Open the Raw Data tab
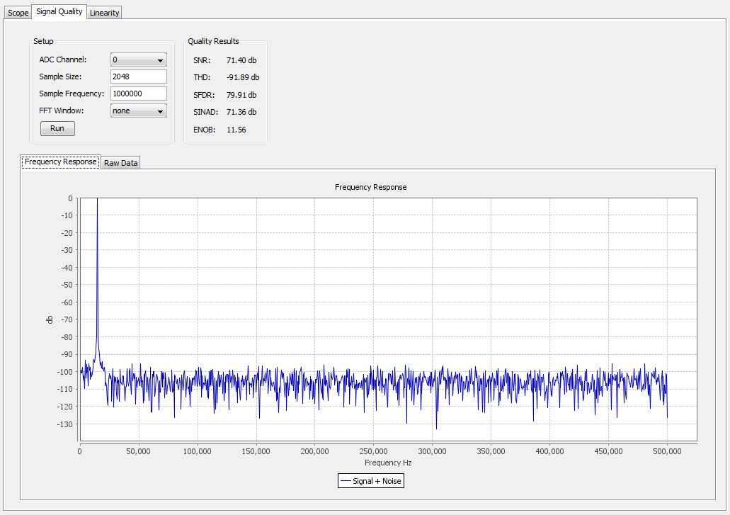The image size is (730, 515). point(120,163)
